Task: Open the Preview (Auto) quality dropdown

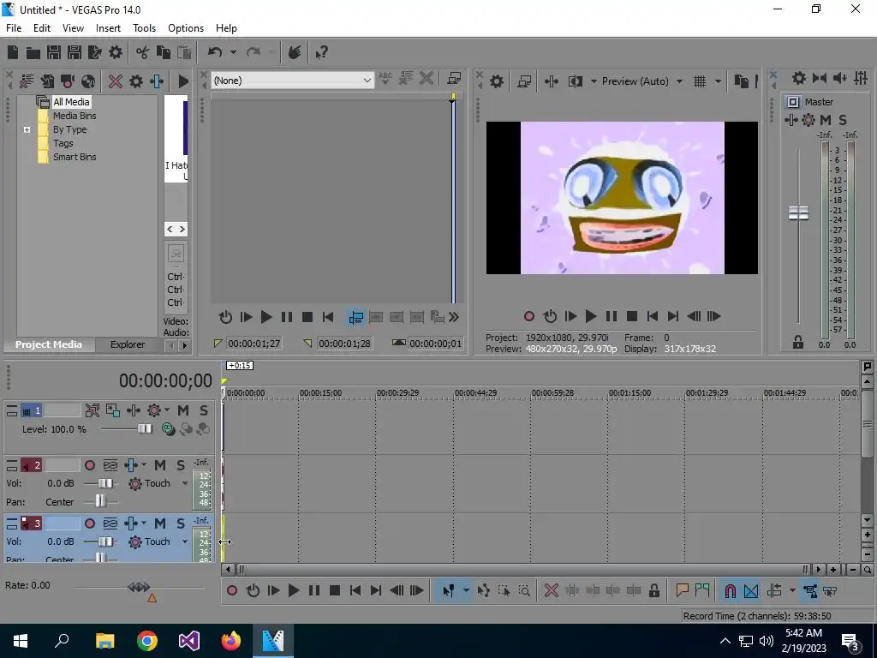Action: coord(679,81)
